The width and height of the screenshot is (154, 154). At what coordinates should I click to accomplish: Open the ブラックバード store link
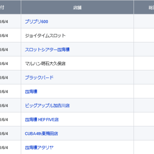(x=39, y=77)
